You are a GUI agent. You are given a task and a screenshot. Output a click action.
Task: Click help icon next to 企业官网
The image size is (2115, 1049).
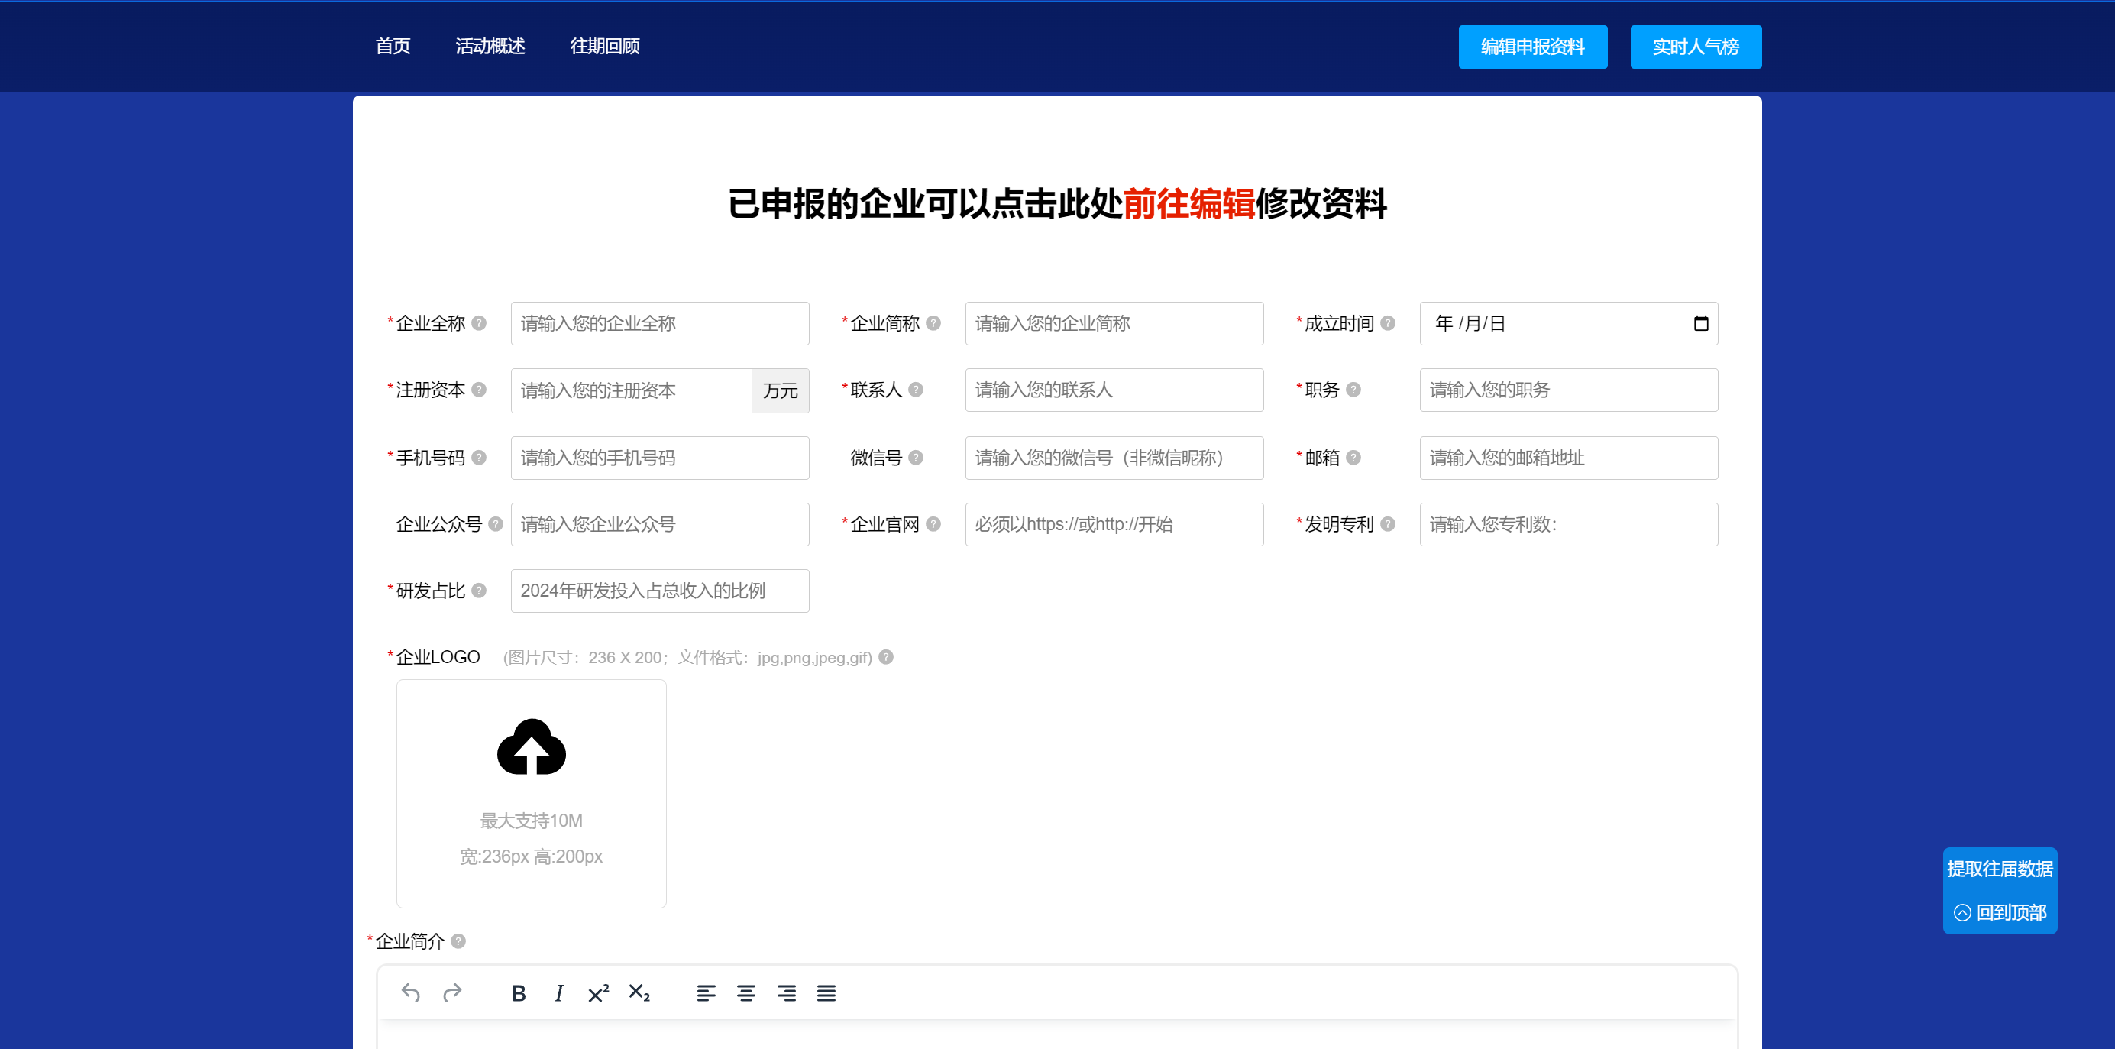(933, 524)
